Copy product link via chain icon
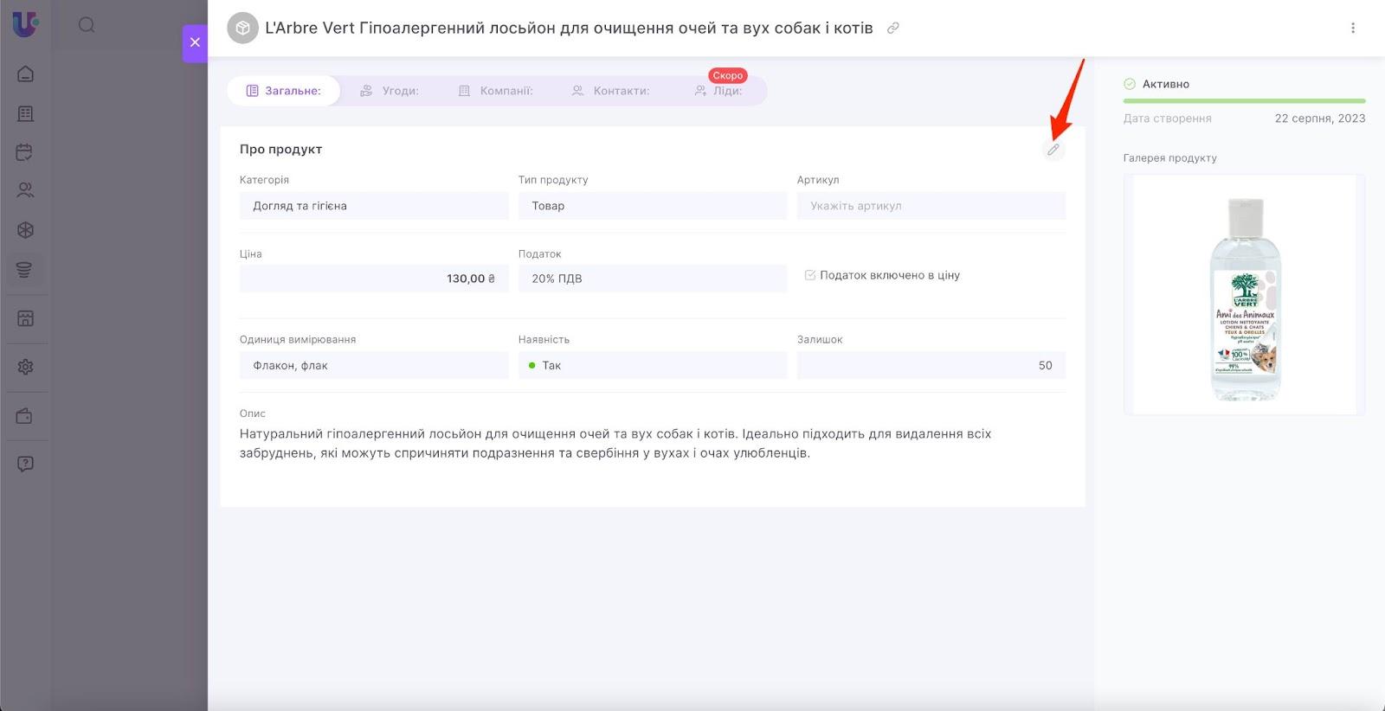 pos(893,28)
